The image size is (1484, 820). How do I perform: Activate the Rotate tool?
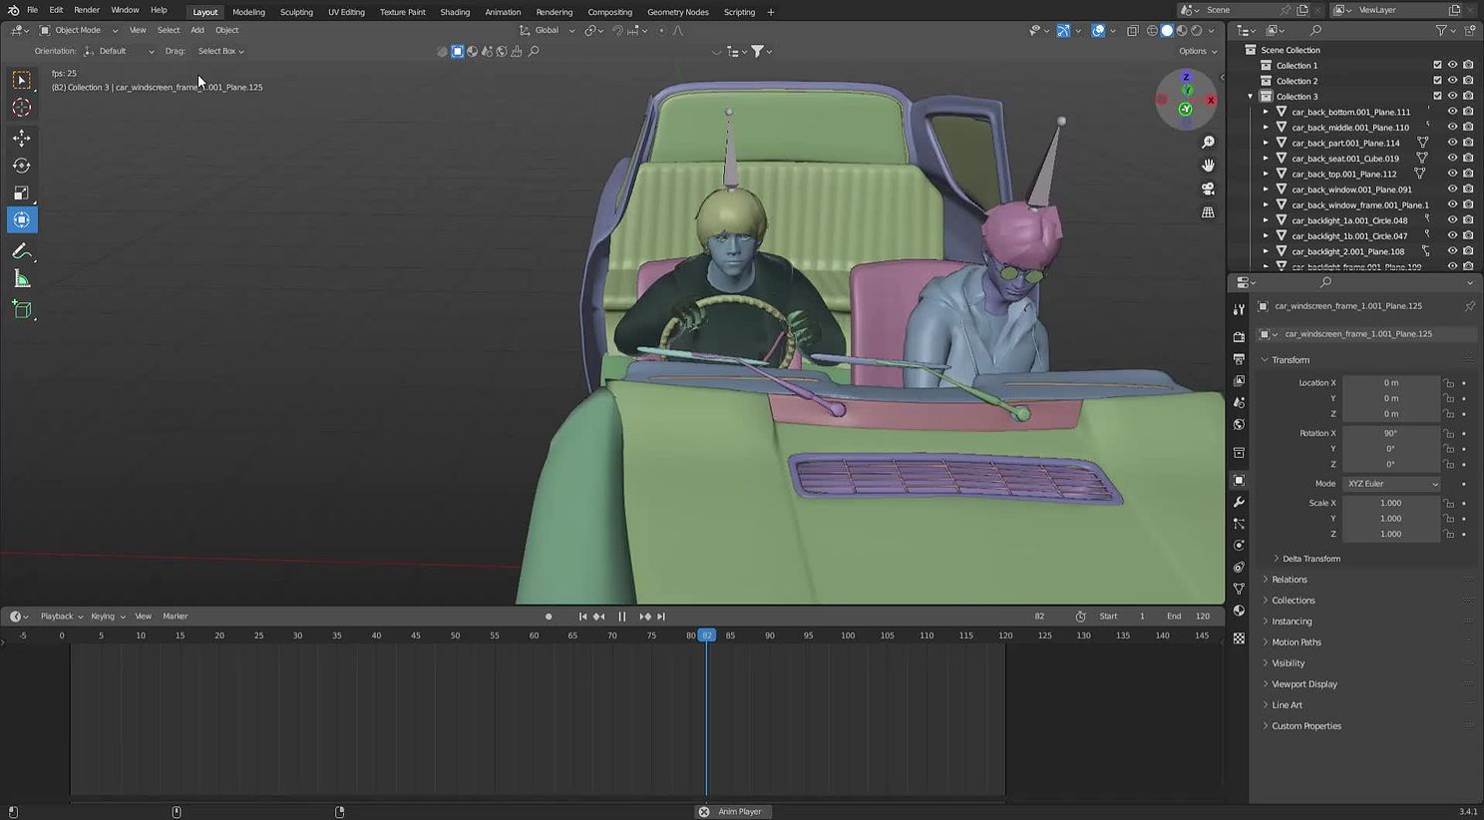click(22, 166)
